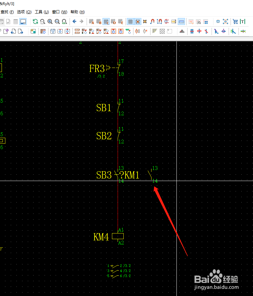Select the Zoom window magnifier icon
Image resolution: width=253 pixels, height=296 pixels.
click(x=42, y=21)
